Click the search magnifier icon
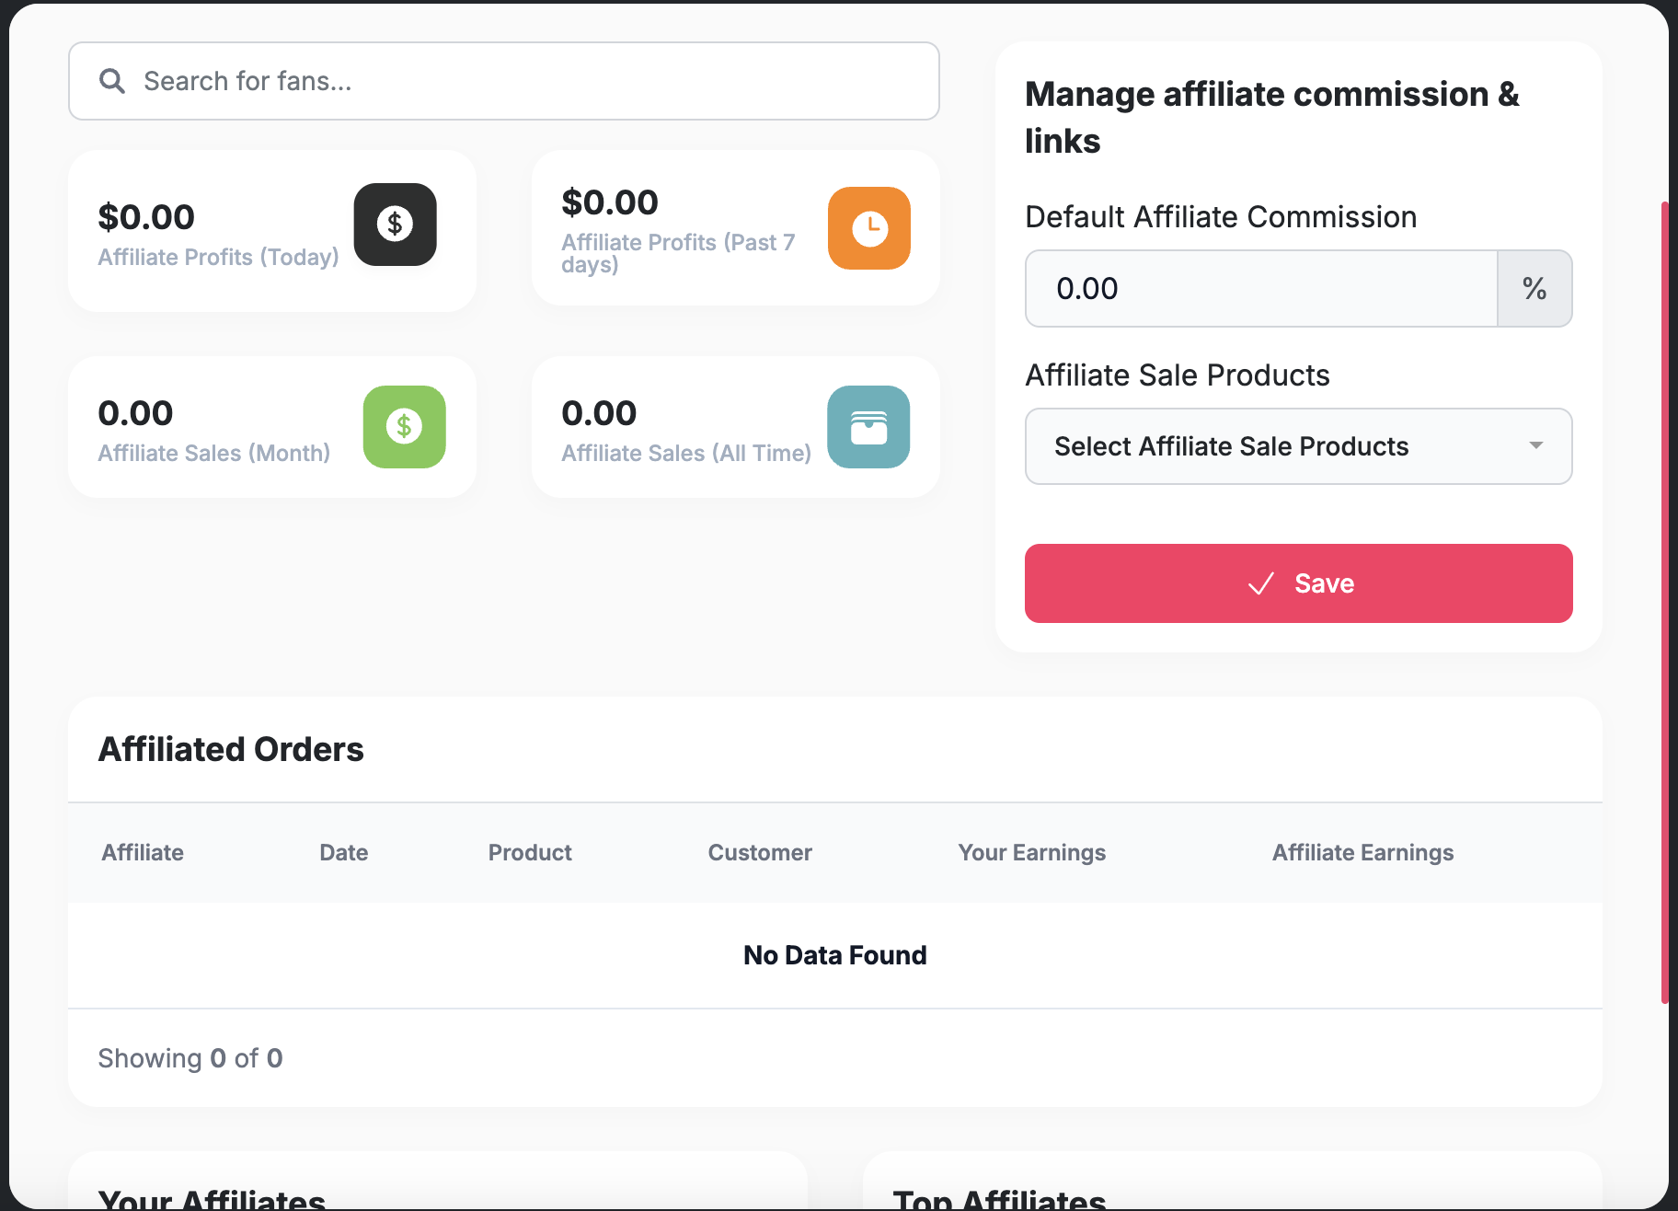Viewport: 1678px width, 1211px height. [112, 81]
